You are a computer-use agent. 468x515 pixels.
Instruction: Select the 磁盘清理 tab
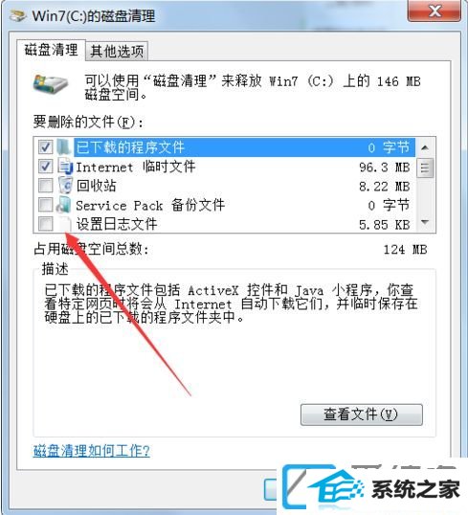52,50
